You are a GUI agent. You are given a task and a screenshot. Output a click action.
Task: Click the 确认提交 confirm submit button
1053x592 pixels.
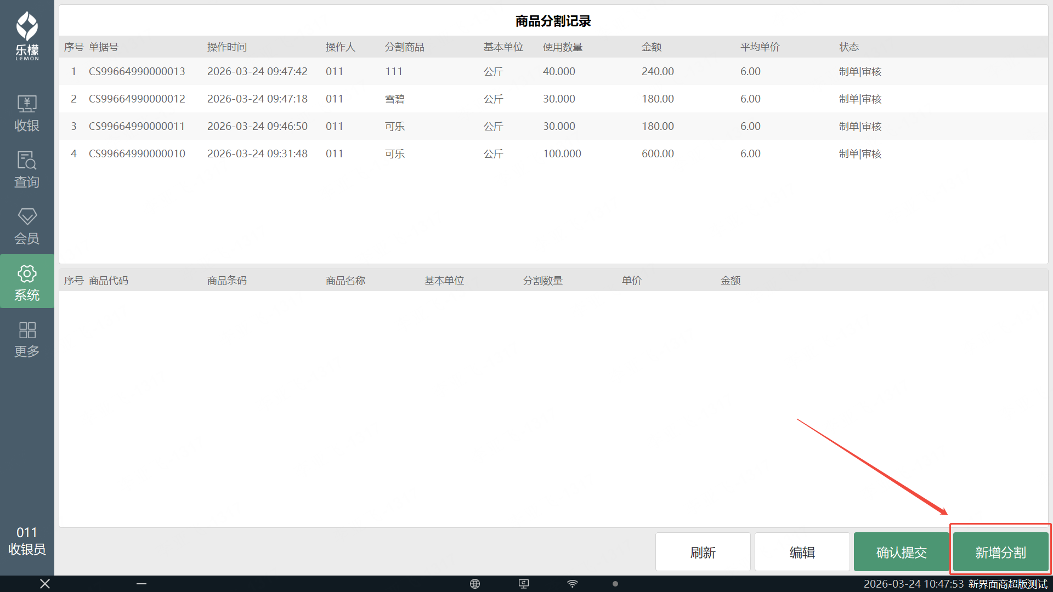pos(901,552)
